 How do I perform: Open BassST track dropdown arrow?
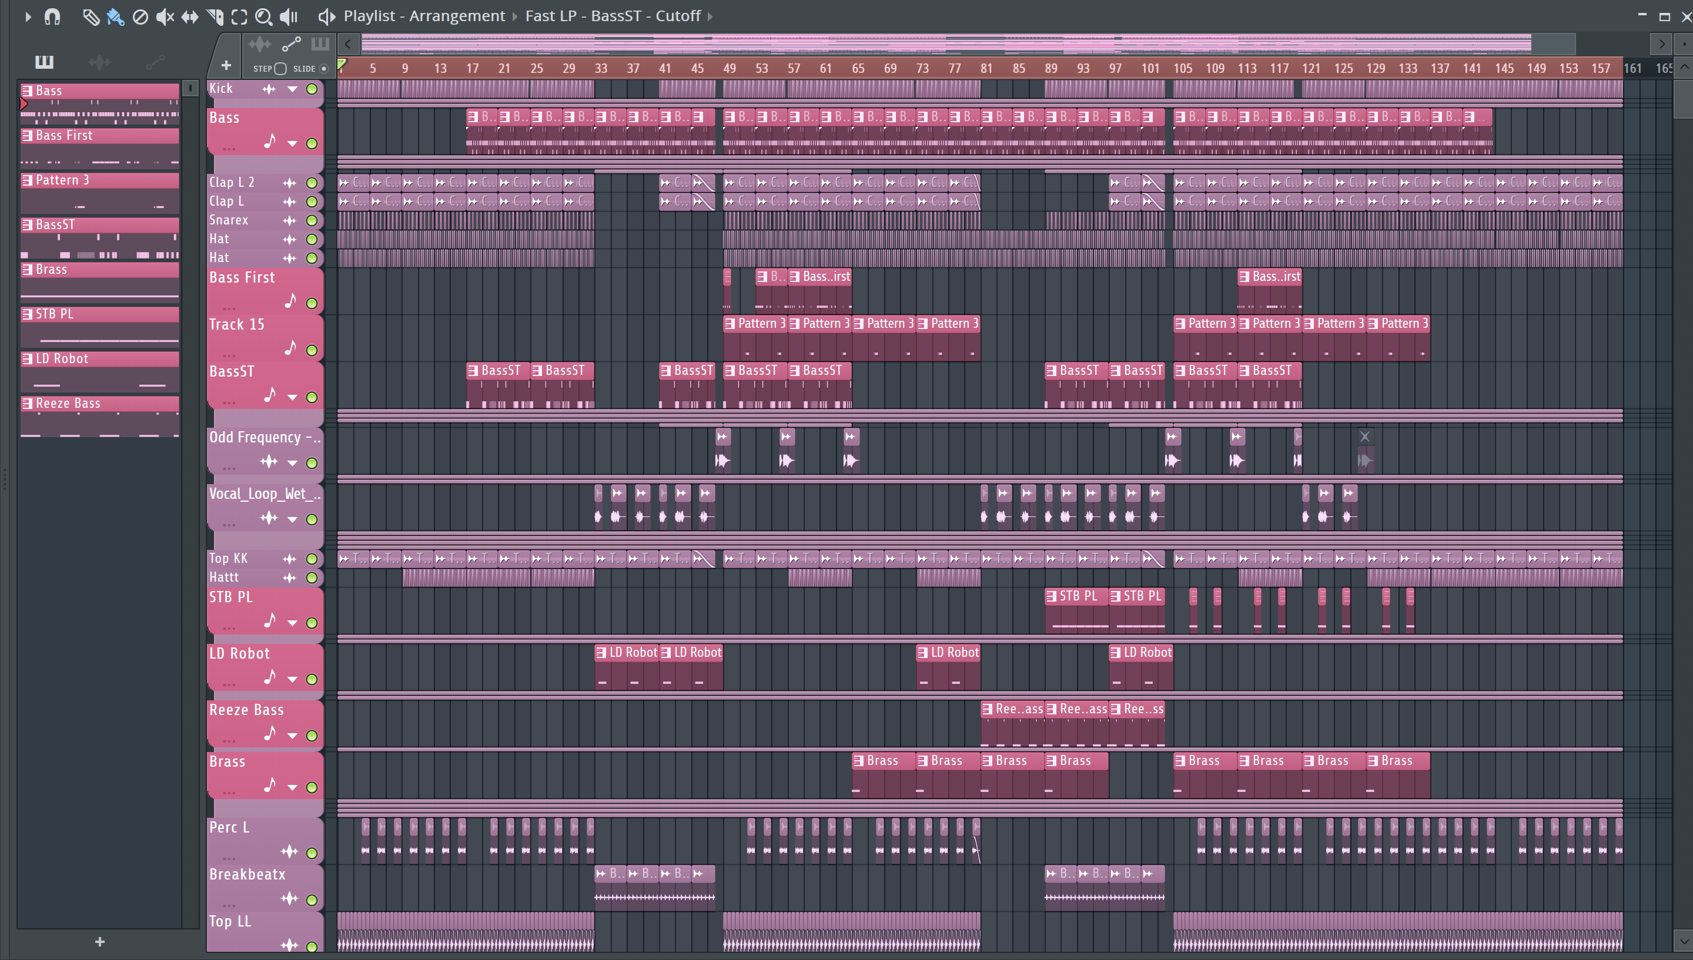click(x=292, y=398)
